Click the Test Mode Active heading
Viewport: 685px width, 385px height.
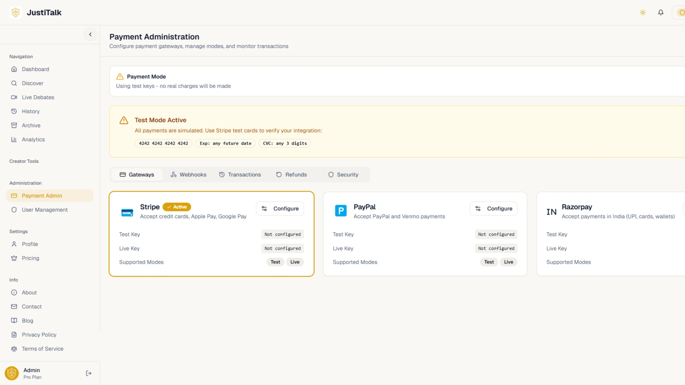[161, 120]
